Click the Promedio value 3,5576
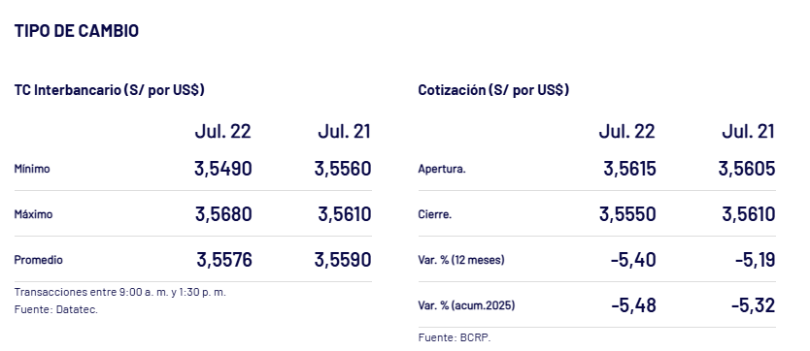 click(x=224, y=260)
